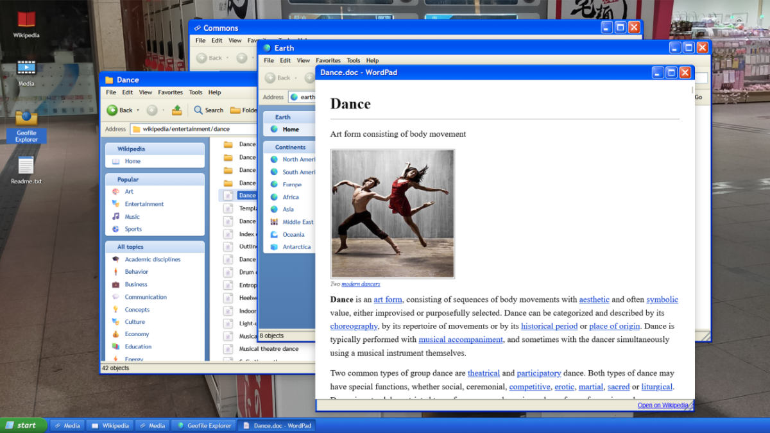
Task: Click the choreography hyperlink
Action: (x=354, y=327)
